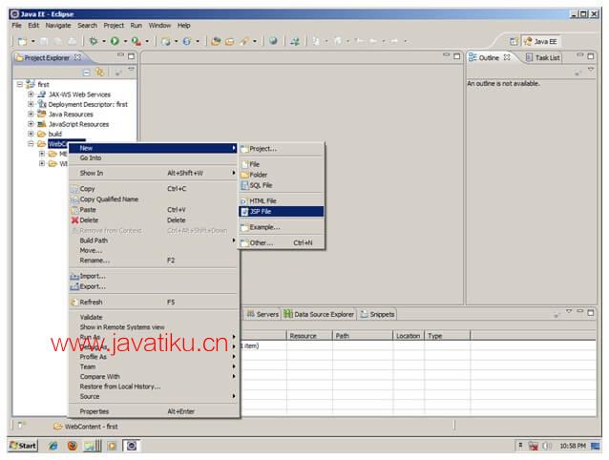
Task: Click Copy in context menu
Action: (x=153, y=189)
